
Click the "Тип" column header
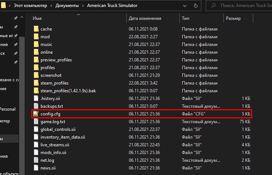pos(186,18)
